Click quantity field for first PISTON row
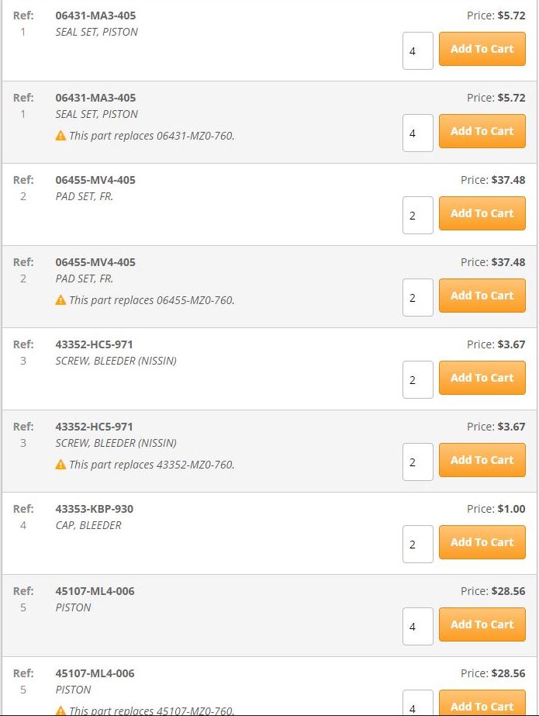 click(417, 626)
